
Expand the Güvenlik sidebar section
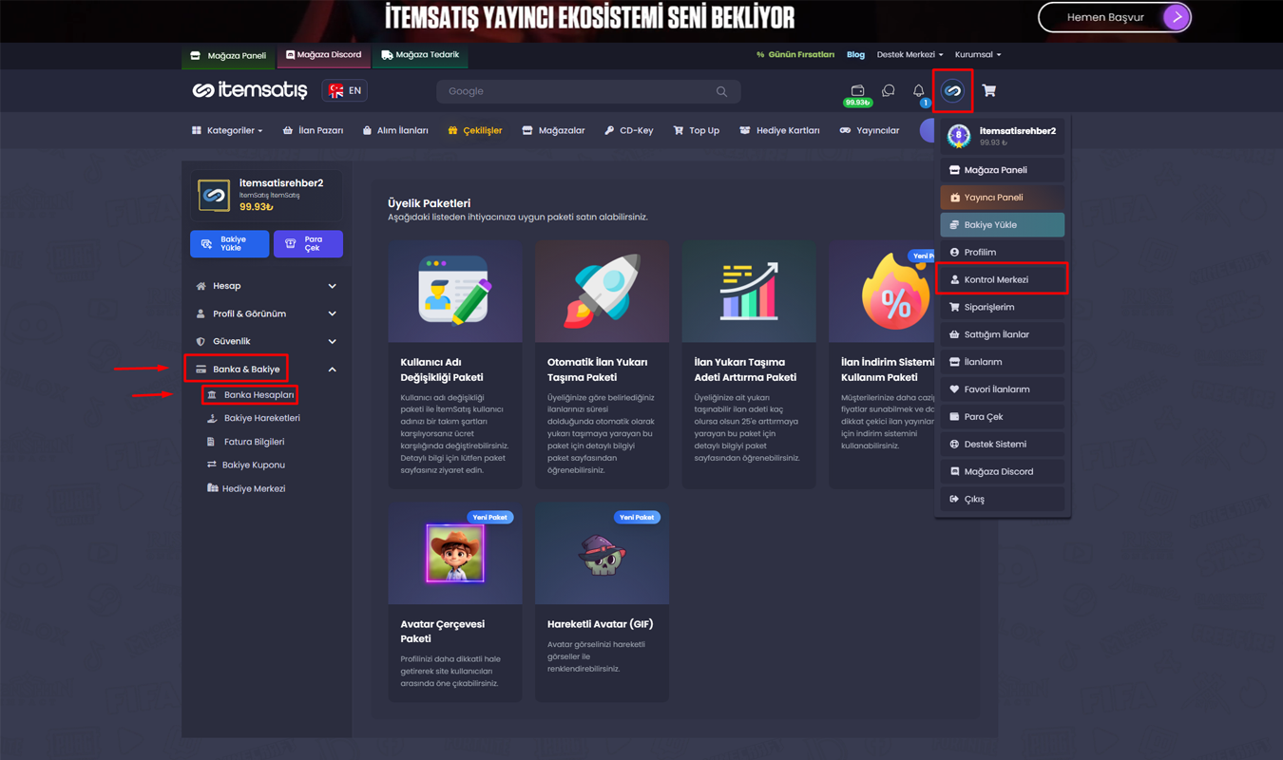pyautogui.click(x=266, y=341)
